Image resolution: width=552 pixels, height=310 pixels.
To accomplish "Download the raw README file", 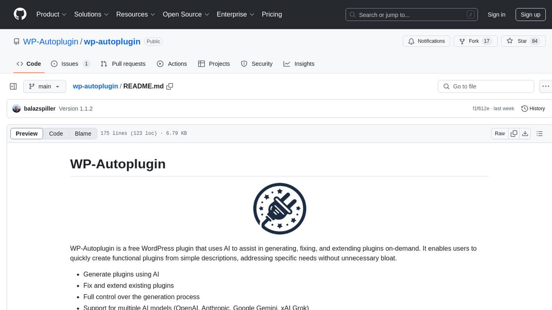I will point(525,133).
